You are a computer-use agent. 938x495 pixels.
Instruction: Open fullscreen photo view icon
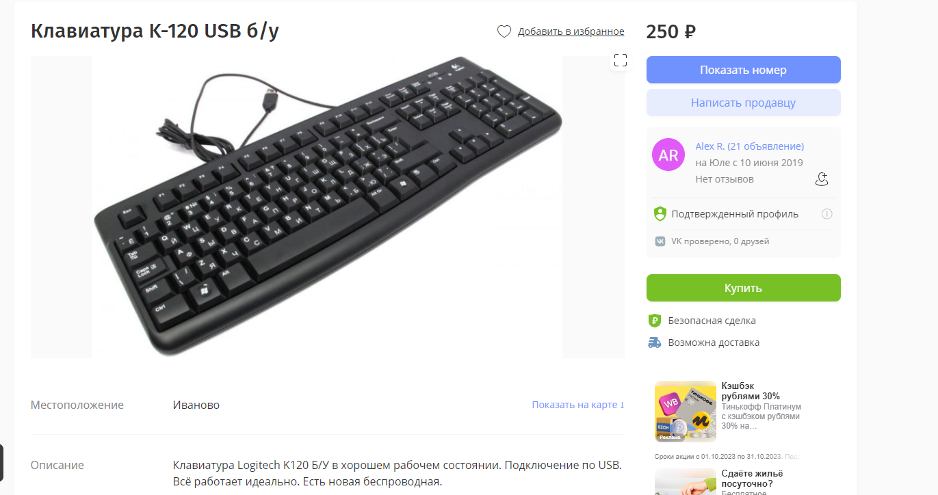click(621, 60)
